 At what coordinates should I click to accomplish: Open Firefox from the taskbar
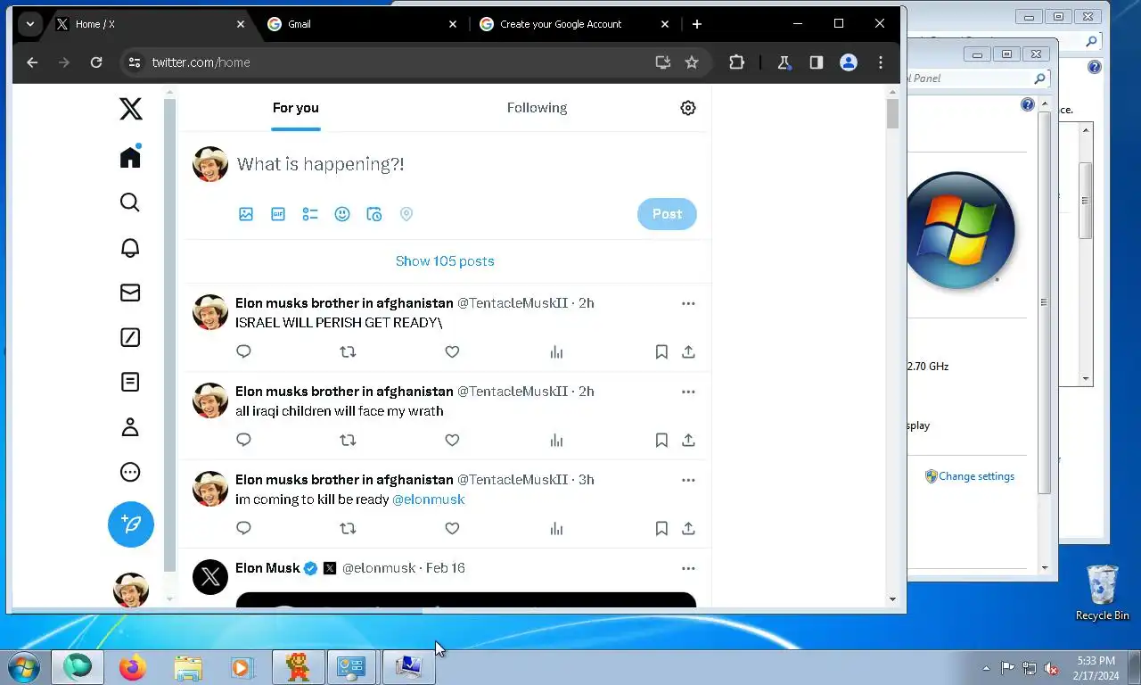click(132, 667)
